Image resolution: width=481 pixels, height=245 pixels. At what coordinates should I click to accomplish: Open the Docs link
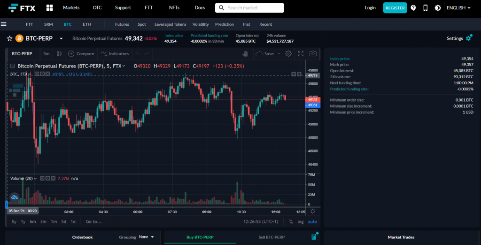(200, 7)
